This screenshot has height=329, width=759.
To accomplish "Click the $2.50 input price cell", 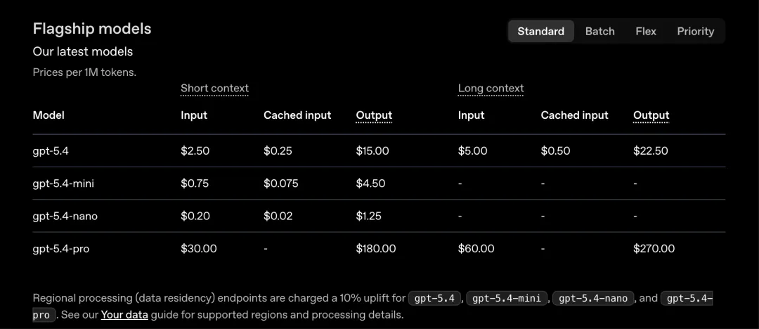I will [195, 150].
